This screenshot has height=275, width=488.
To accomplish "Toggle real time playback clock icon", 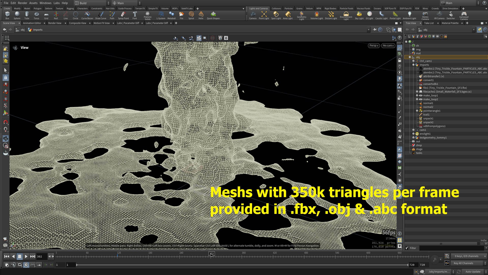I will click(x=26, y=265).
